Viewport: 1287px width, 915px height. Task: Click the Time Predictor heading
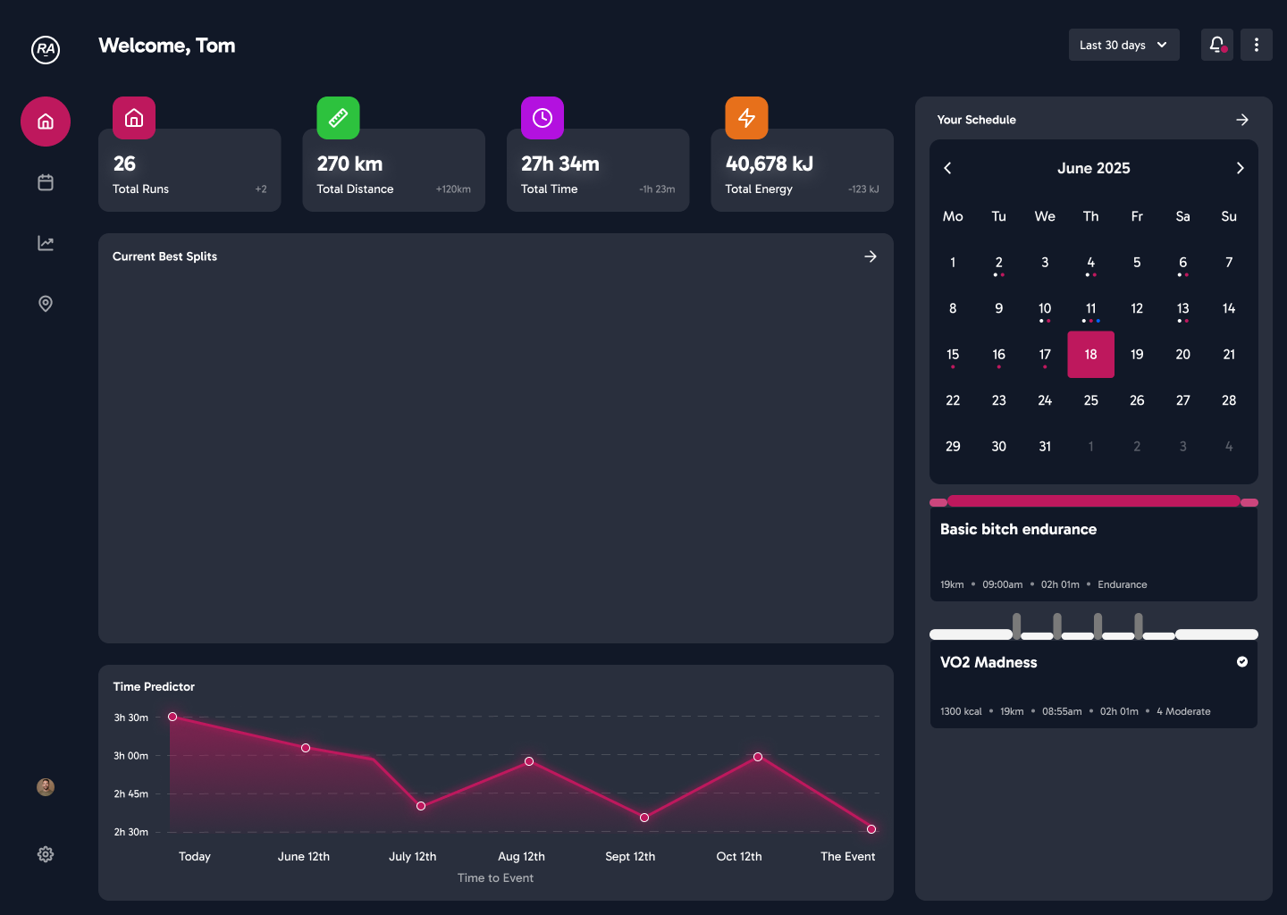click(154, 686)
